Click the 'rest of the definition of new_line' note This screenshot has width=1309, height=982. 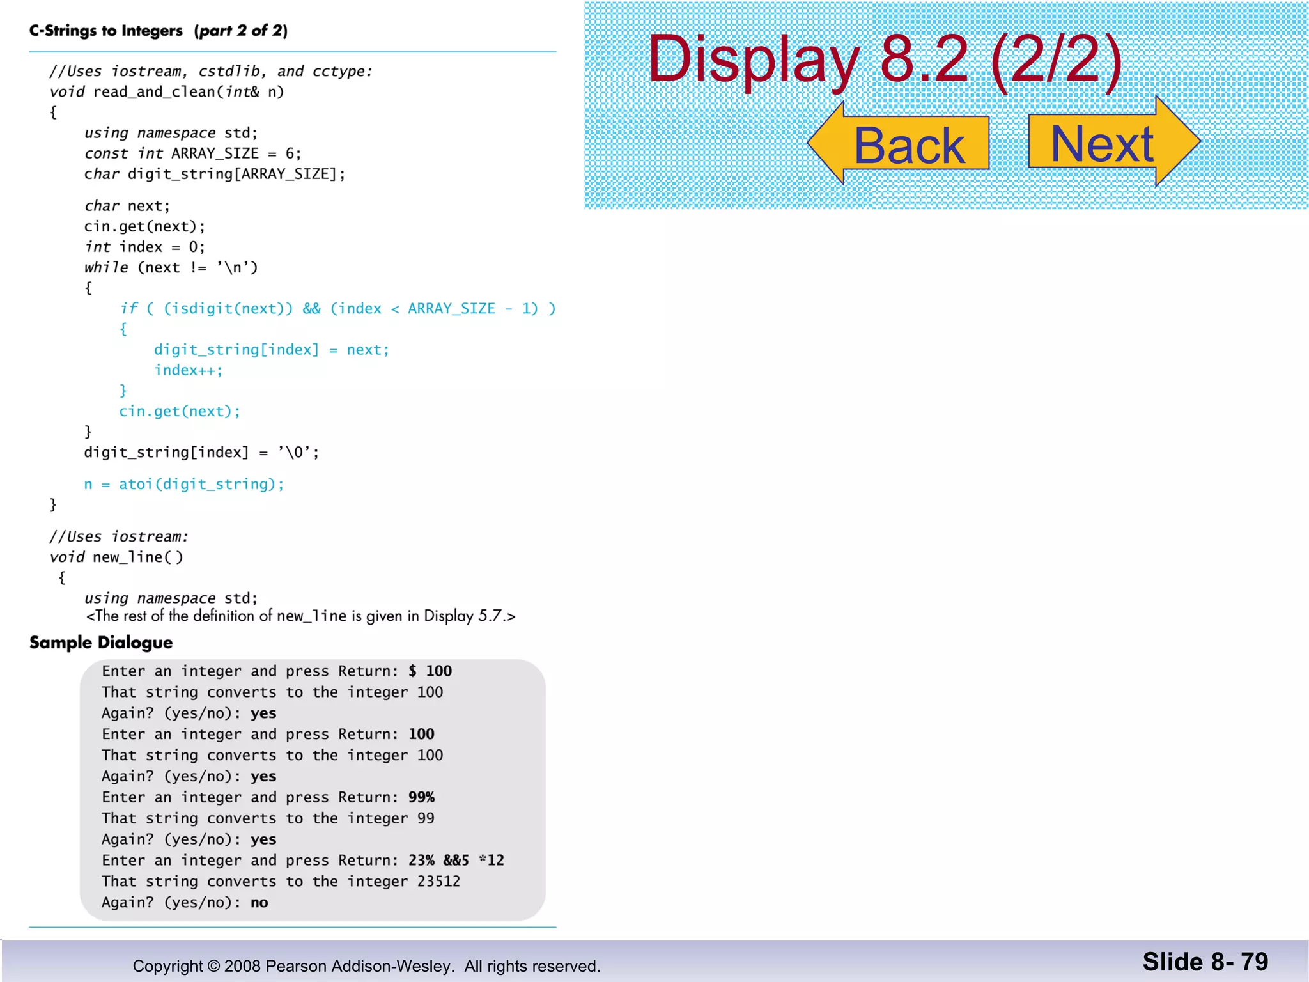point(301,616)
